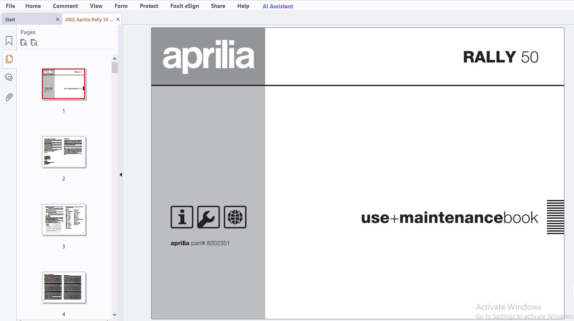Reduce page thumbnails with zoom-out icon
The width and height of the screenshot is (574, 321).
pyautogui.click(x=34, y=42)
